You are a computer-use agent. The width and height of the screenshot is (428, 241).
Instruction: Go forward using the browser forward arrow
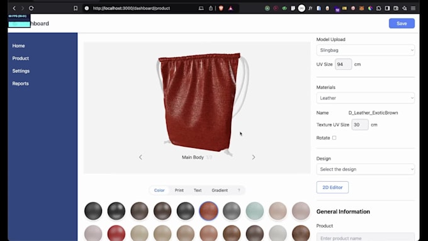pos(23,8)
